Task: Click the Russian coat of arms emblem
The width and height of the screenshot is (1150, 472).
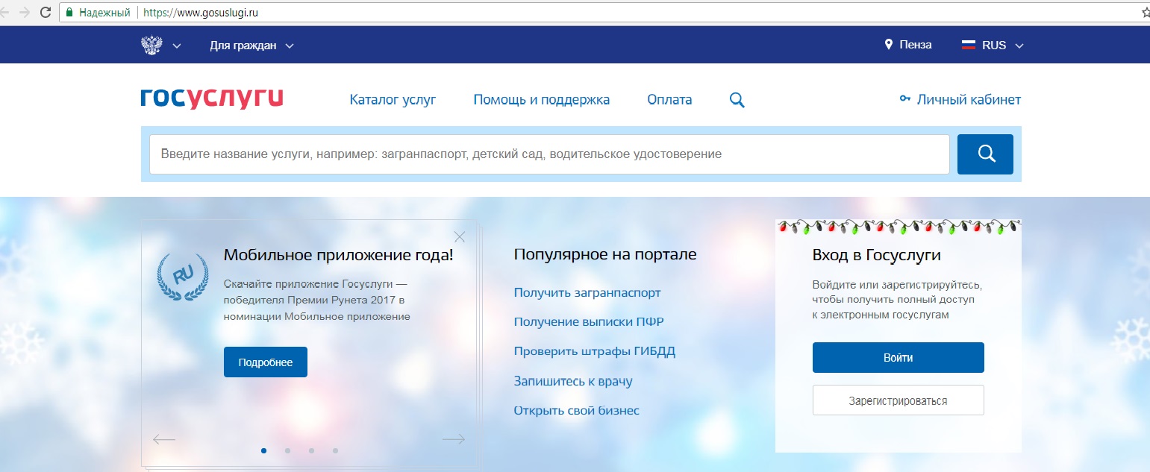Action: pos(151,45)
